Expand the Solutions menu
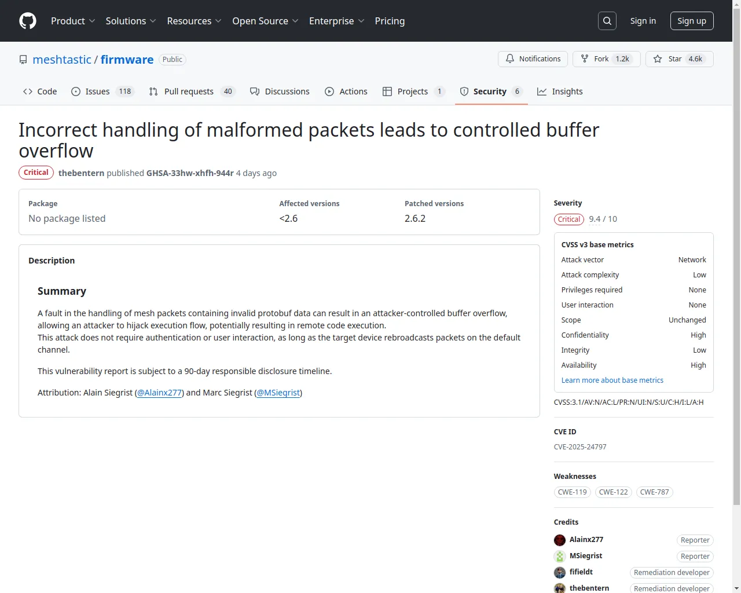Viewport: 741px width, 593px height. (131, 21)
